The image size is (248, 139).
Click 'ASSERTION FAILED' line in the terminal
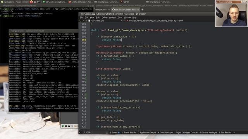click(37, 48)
